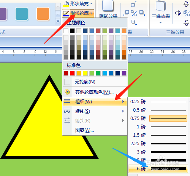Toggle shadow on/off icon in shadow group
The width and height of the screenshot is (190, 176).
tap(134, 13)
